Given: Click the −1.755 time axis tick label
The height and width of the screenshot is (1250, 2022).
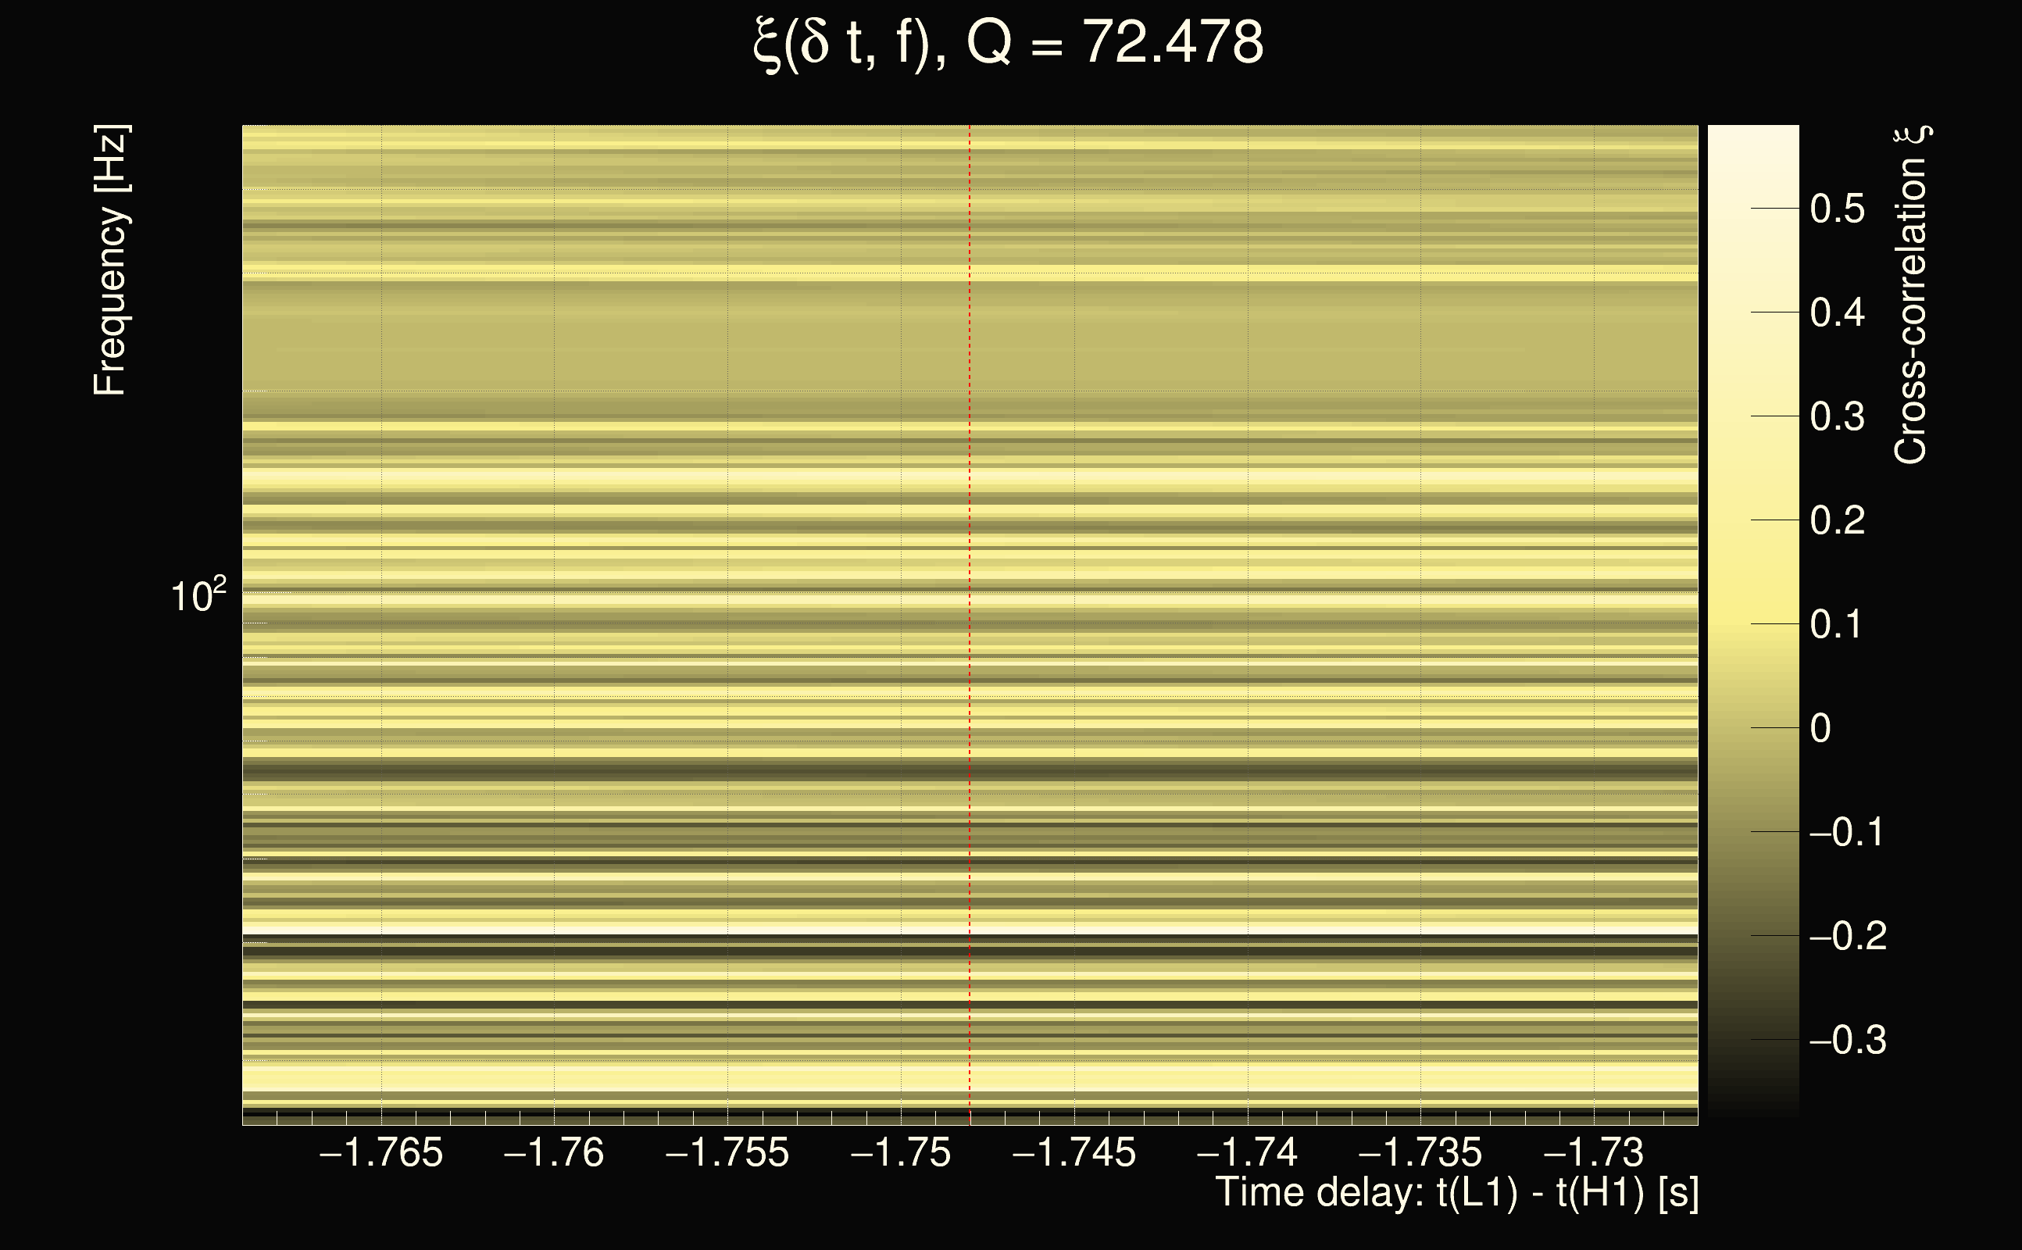Looking at the screenshot, I should pyautogui.click(x=727, y=1152).
